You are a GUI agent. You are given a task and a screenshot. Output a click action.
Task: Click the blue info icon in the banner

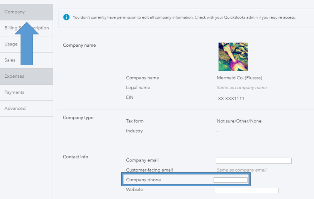pos(66,17)
